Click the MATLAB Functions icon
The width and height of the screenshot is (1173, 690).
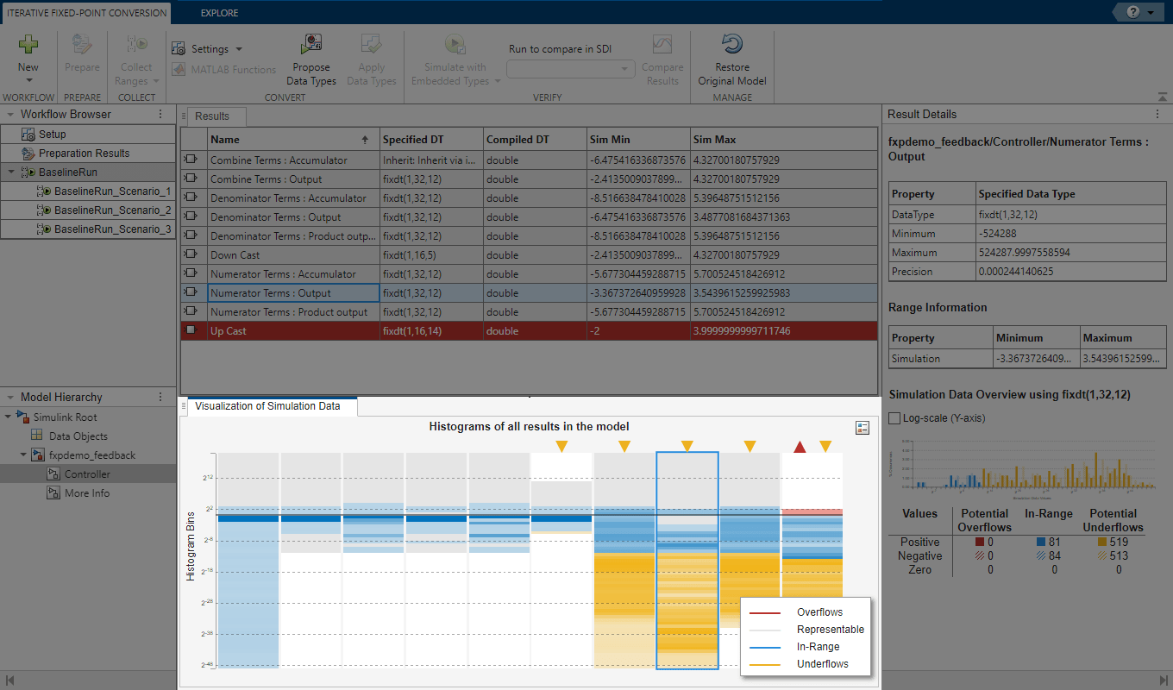coord(179,70)
